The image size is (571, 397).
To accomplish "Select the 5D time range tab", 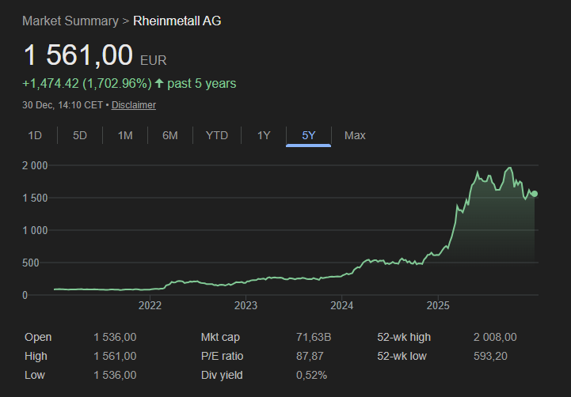I will (x=80, y=135).
